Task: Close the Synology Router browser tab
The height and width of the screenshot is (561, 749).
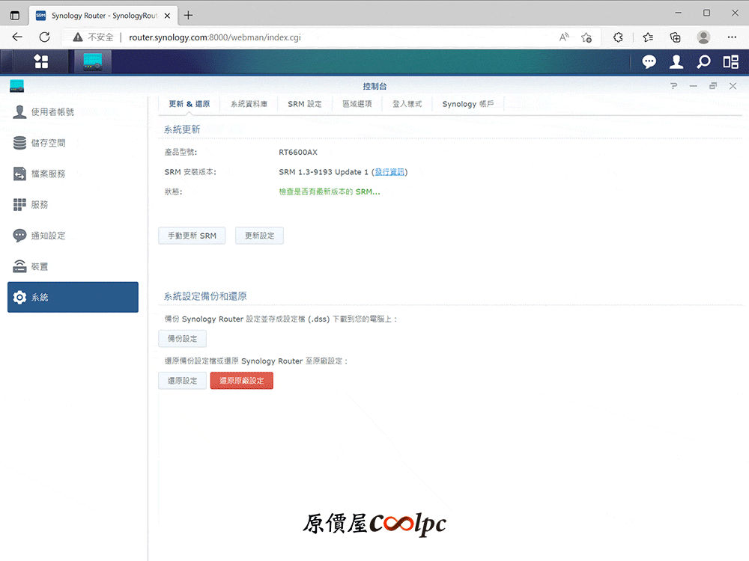Action: [167, 16]
